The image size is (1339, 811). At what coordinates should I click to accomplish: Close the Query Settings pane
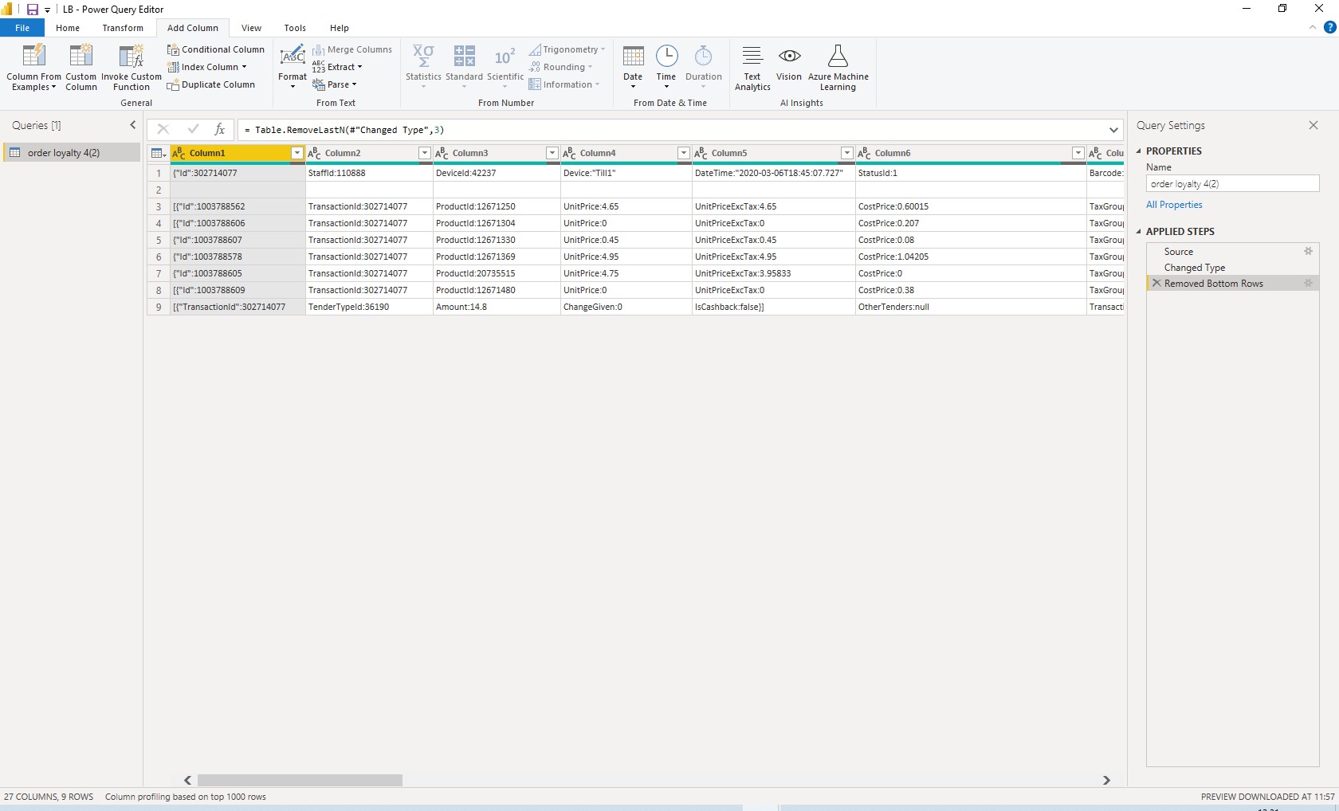[1313, 125]
